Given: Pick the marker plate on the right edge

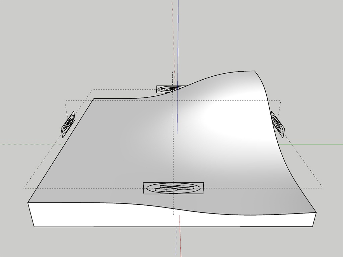Looking at the screenshot, I should [x=278, y=124].
